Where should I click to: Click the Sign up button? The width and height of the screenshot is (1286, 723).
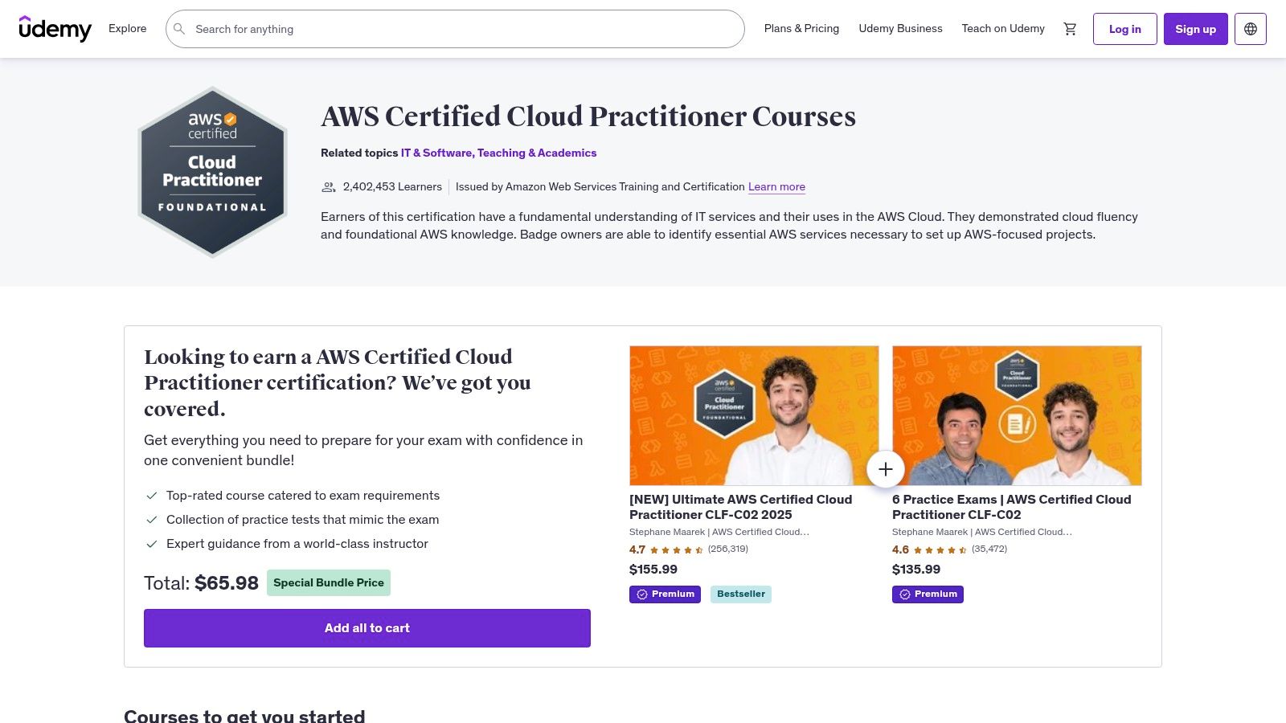click(1195, 28)
